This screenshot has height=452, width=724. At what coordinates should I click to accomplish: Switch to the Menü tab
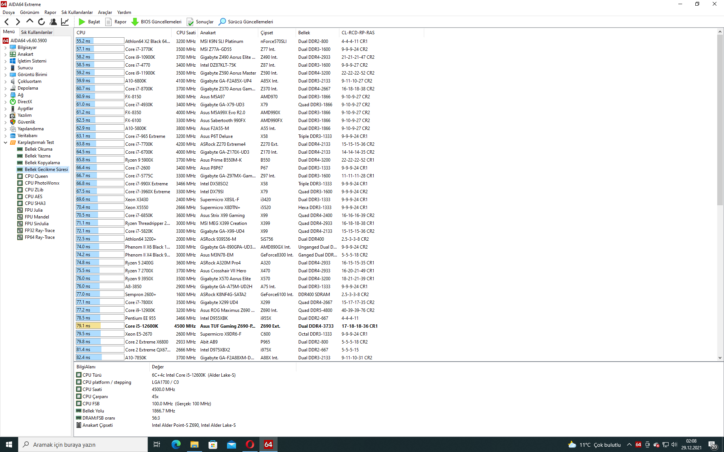click(9, 32)
